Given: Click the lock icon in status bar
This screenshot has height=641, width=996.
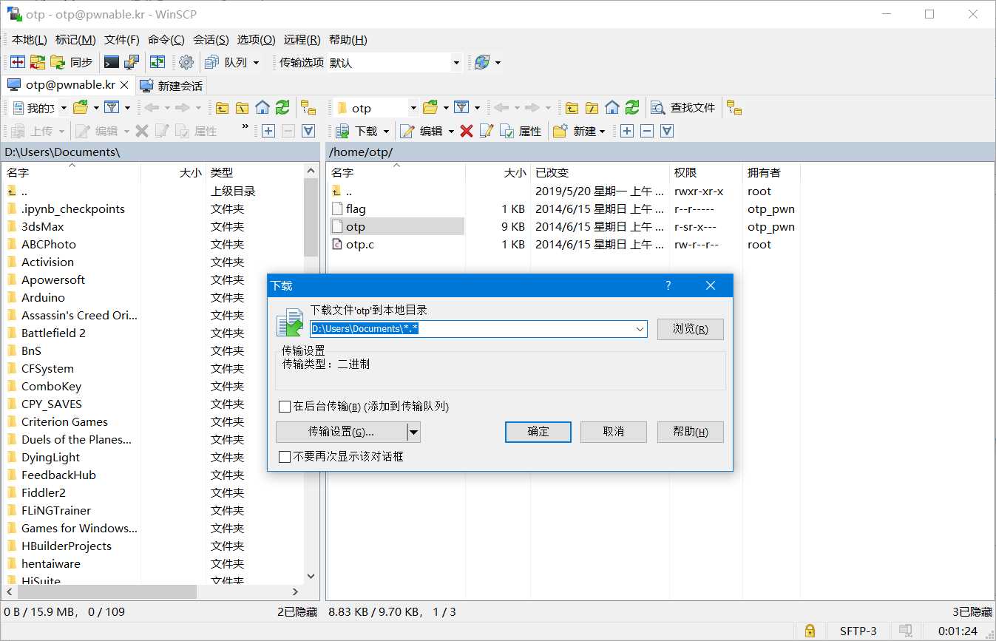Looking at the screenshot, I should 810,631.
